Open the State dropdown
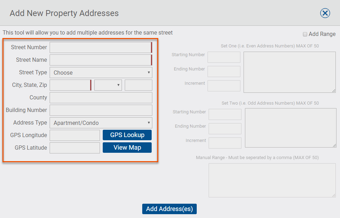Image resolution: width=340 pixels, height=218 pixels. [108, 85]
